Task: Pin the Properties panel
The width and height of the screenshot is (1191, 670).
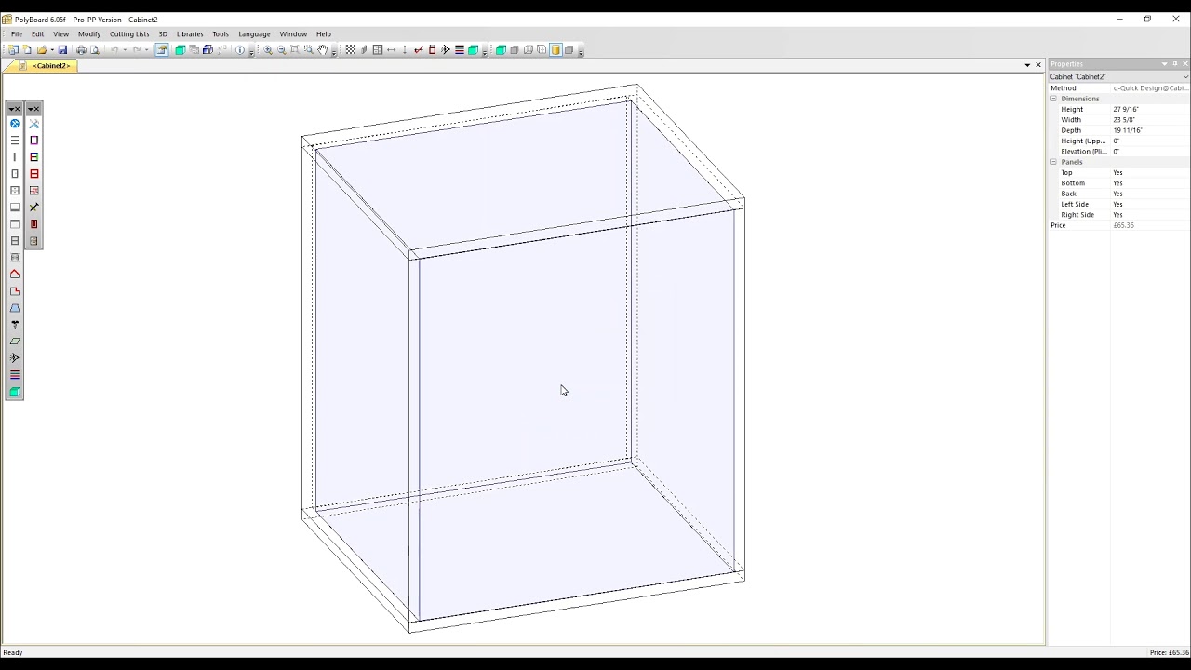Action: 1175,64
